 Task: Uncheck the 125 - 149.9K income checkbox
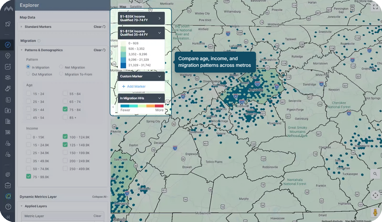click(x=65, y=145)
